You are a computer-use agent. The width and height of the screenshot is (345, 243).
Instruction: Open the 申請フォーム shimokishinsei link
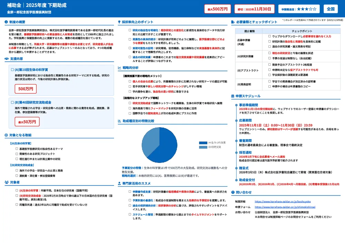click(x=285, y=207)
